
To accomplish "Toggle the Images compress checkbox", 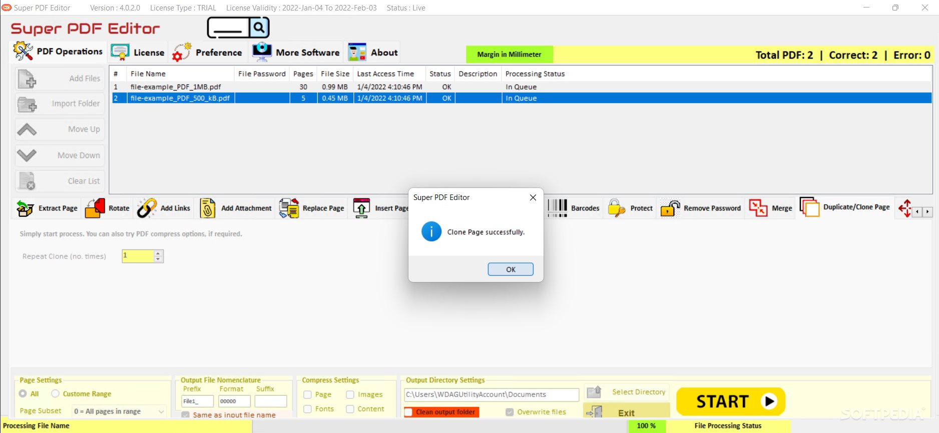I will (350, 394).
